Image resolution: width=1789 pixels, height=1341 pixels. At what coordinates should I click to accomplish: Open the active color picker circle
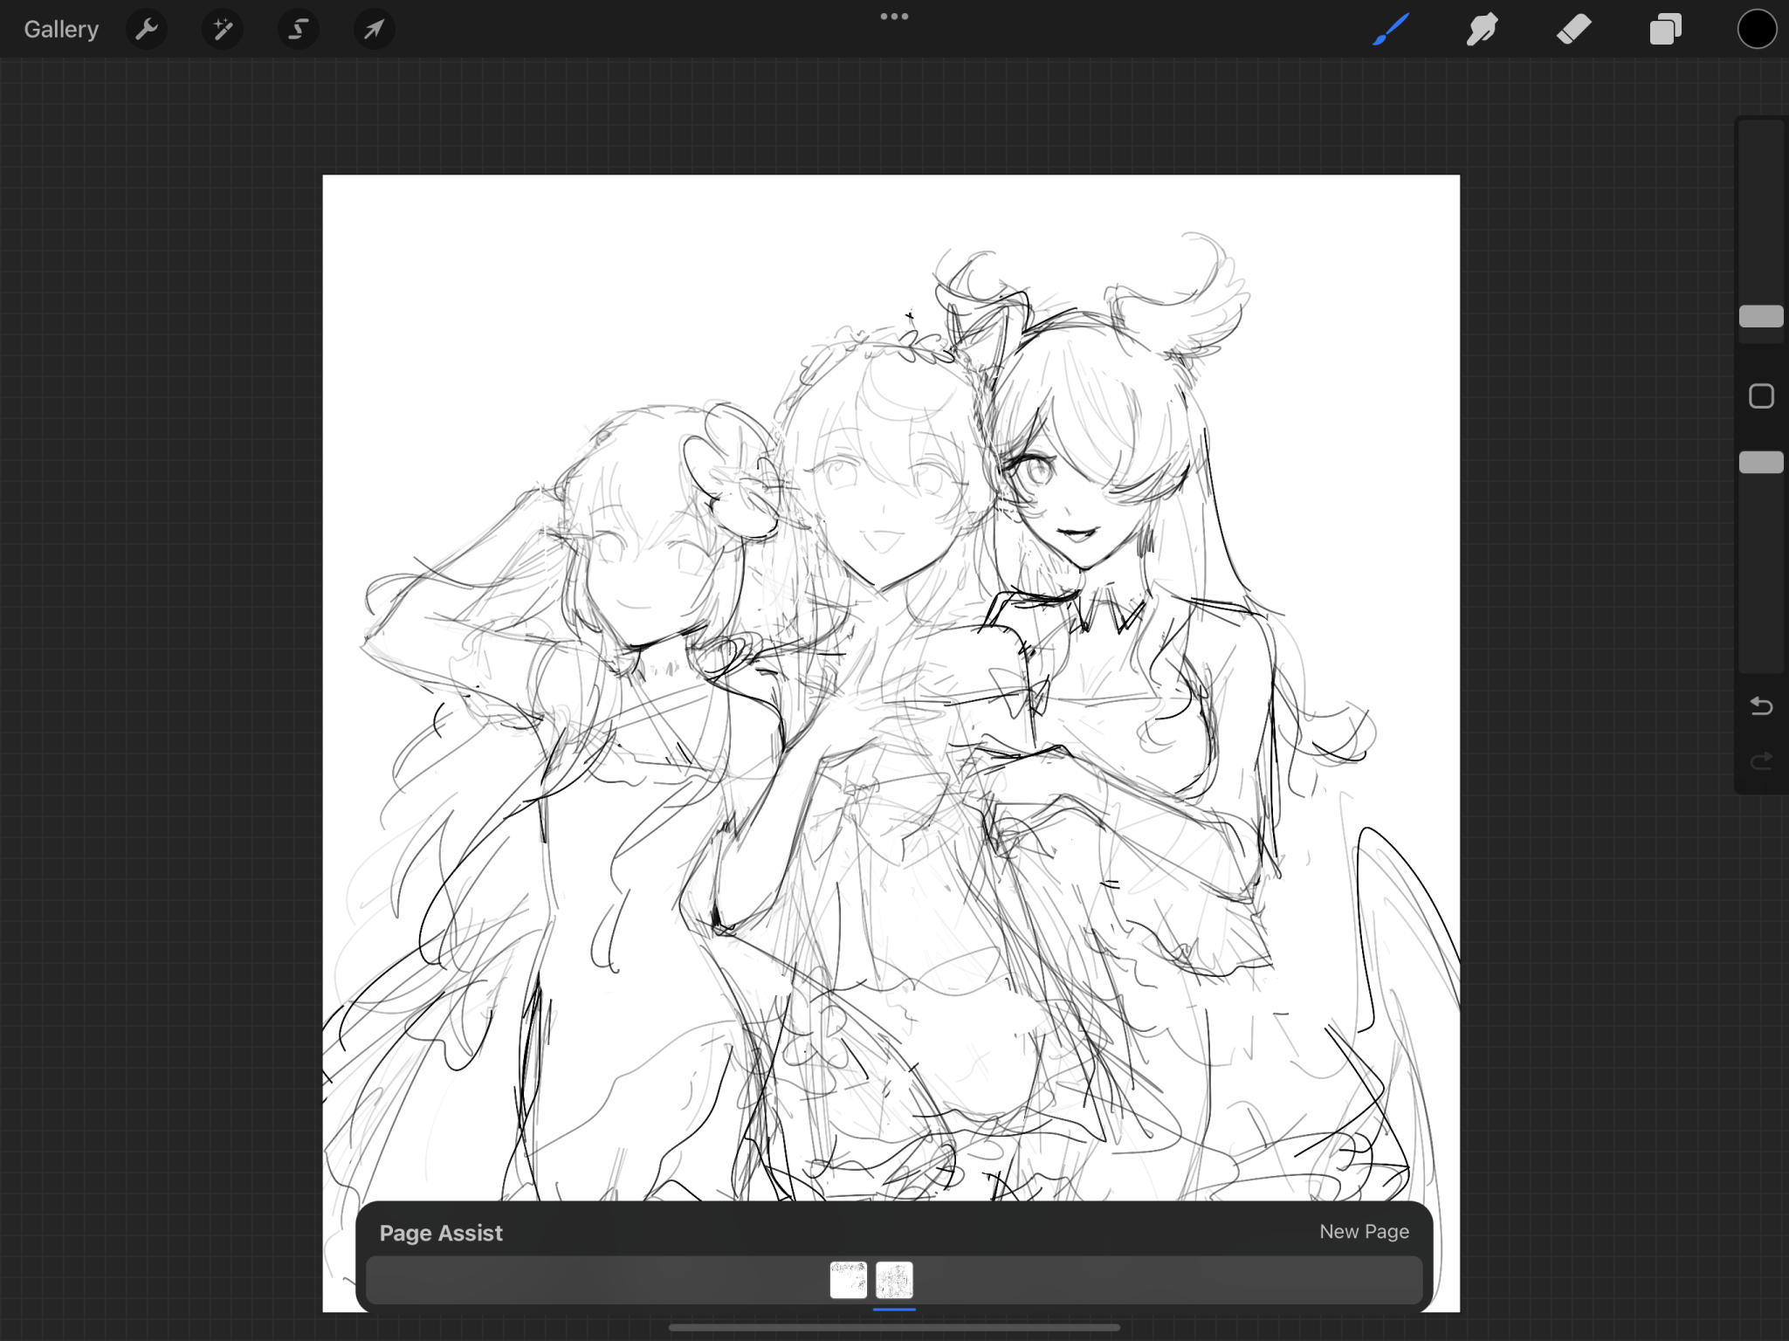[1757, 30]
